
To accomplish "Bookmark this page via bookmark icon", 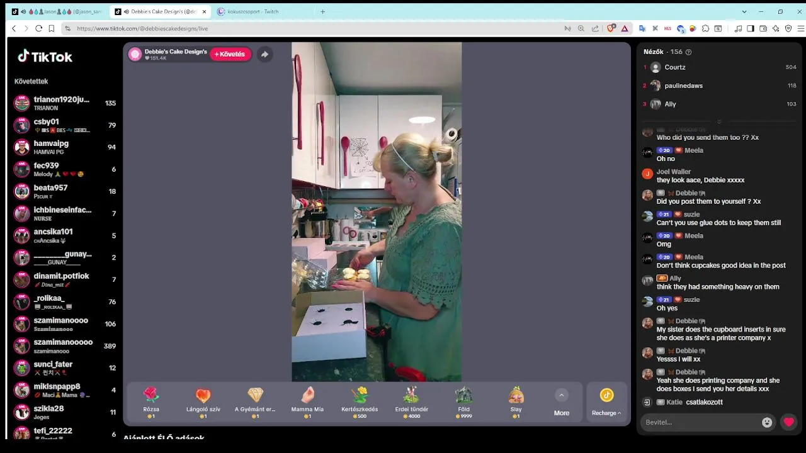I will pos(52,28).
